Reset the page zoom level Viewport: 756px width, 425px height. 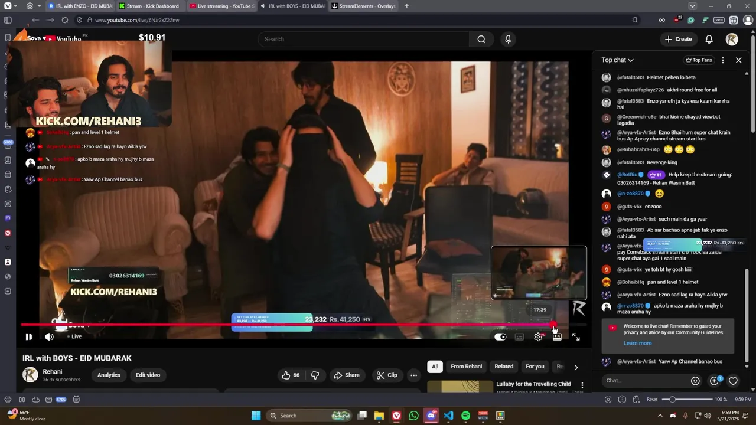click(652, 400)
